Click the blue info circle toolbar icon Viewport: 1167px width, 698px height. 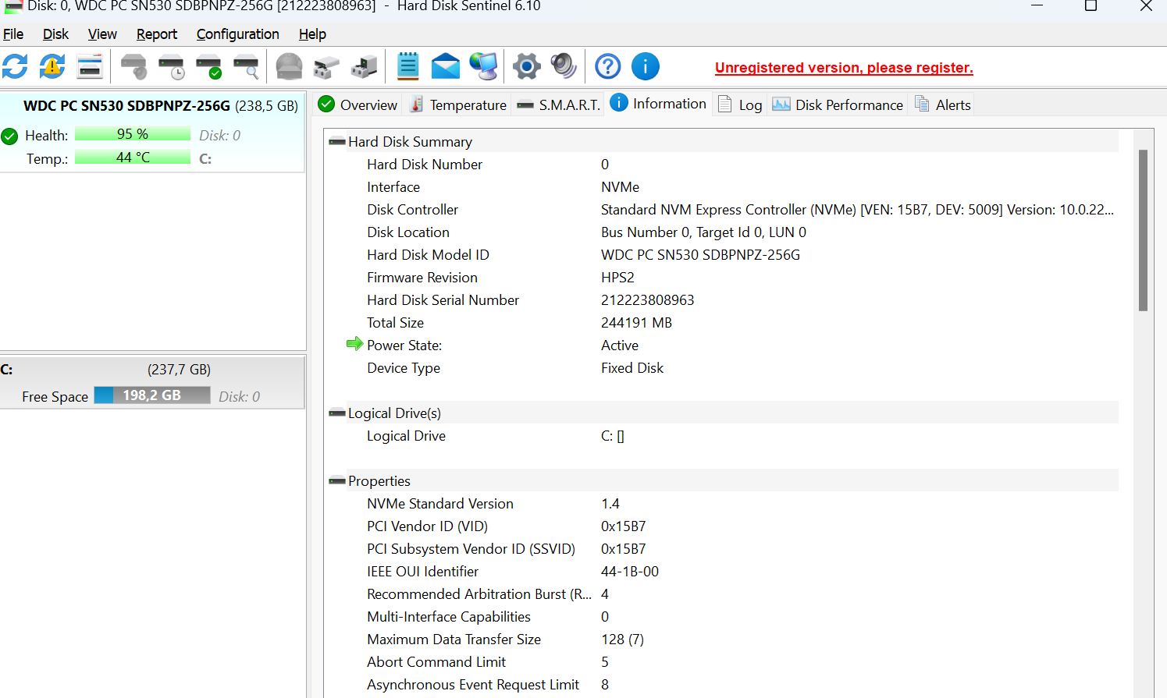click(x=645, y=67)
